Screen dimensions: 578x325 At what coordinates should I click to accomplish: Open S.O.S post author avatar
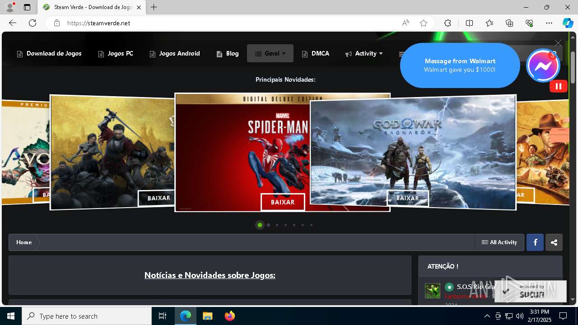pyautogui.click(x=433, y=291)
